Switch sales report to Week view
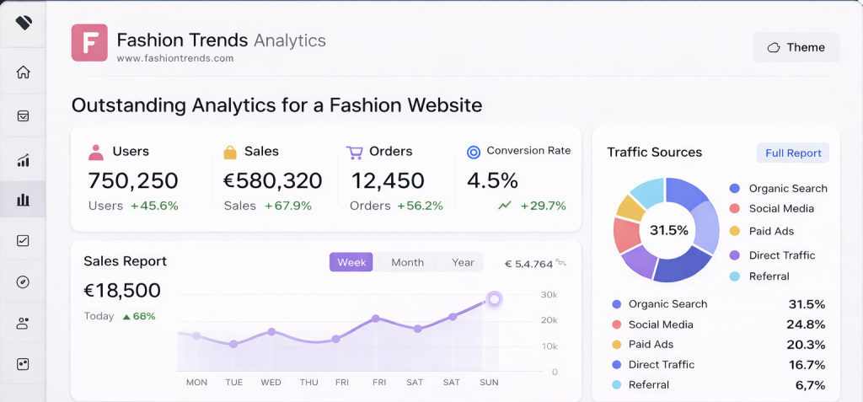Screen dimensions: 863x402 [x=351, y=262]
